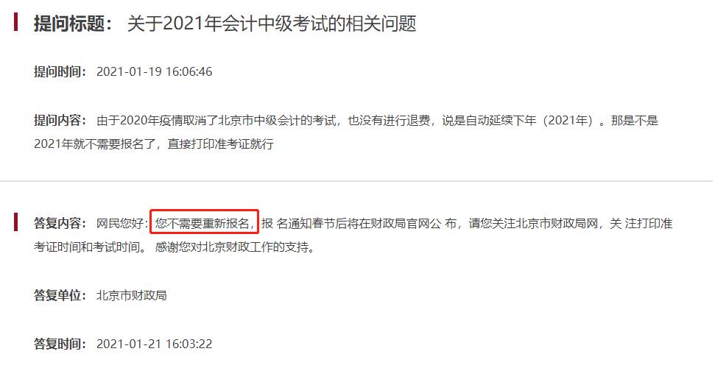Screen dimensions: 715x382
Task: Click the red-boxed 您不需要重新报名 text
Action: tap(204, 222)
